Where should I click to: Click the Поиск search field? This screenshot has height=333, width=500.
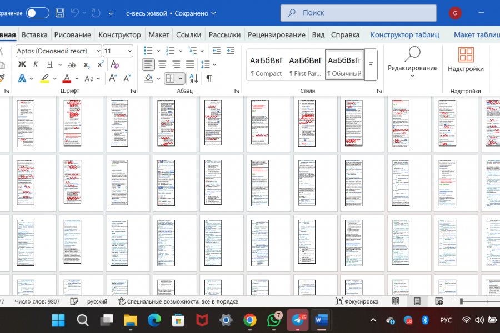[358, 13]
